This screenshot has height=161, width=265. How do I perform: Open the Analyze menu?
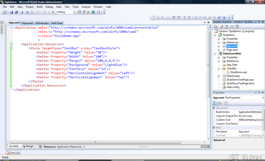pos(86,7)
